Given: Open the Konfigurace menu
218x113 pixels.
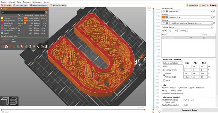Looking at the screenshot, I should 37,2.
